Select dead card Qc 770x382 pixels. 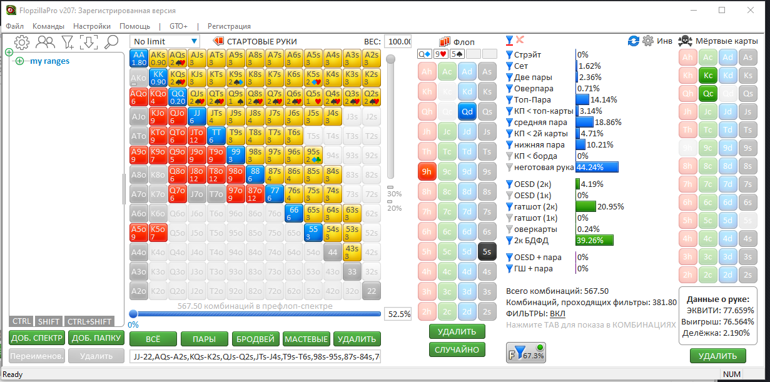tap(708, 94)
